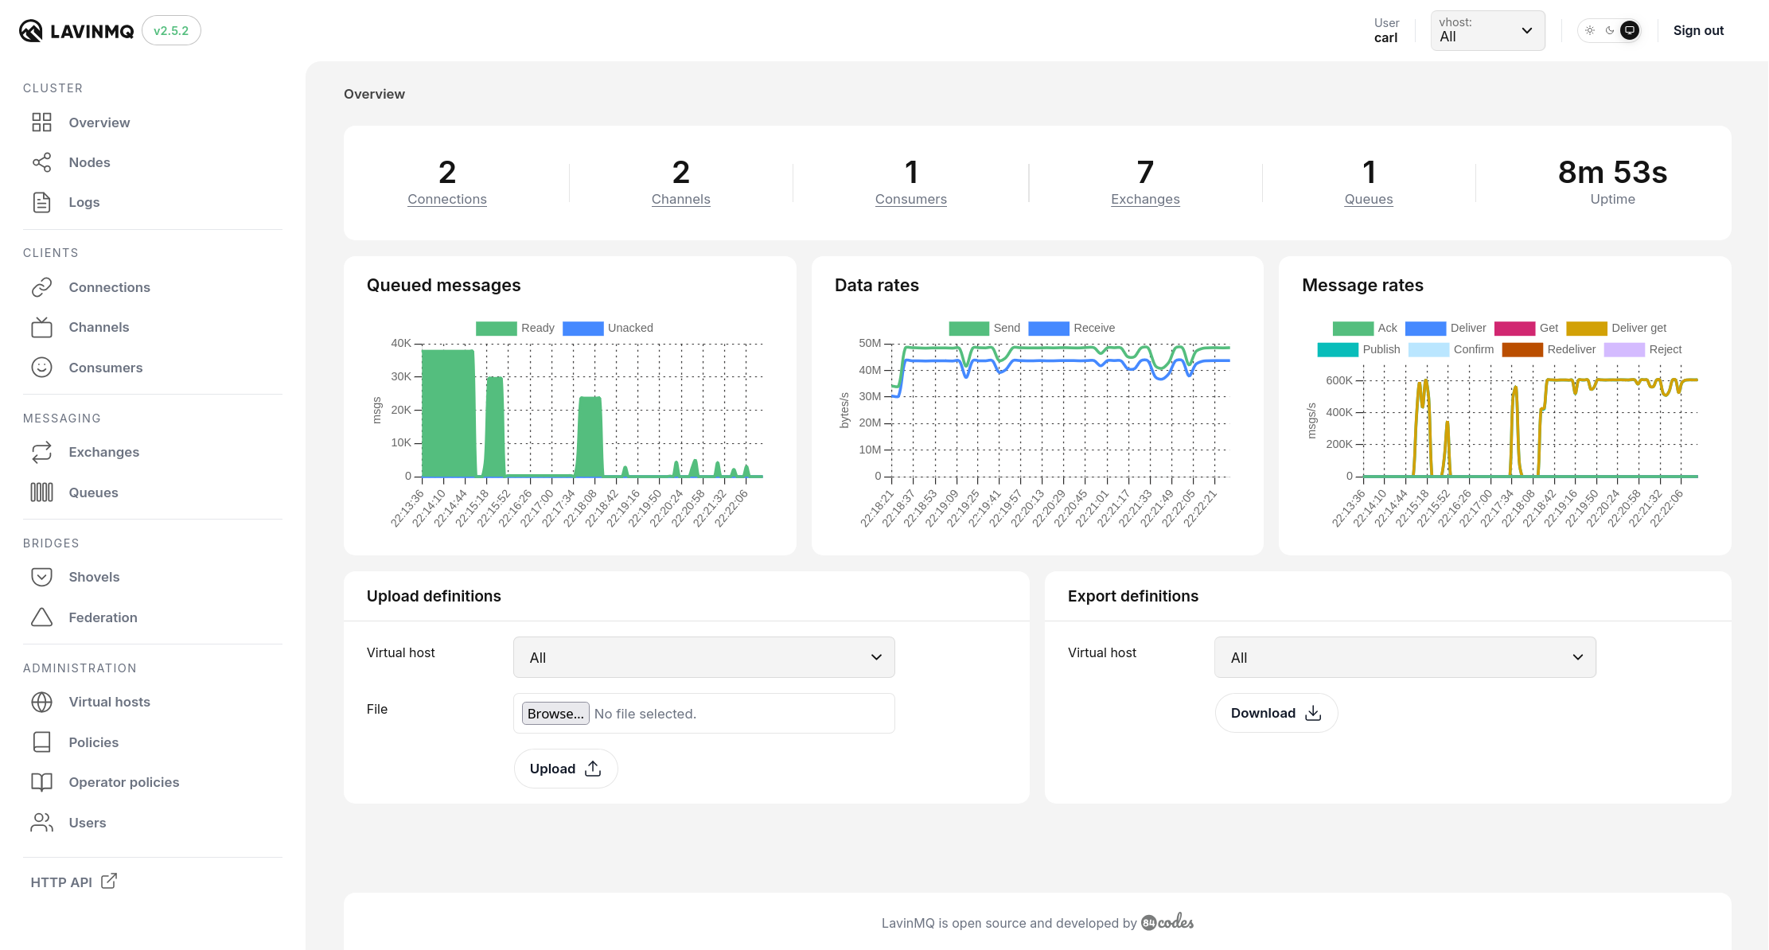Click the Download definitions button
1769x950 pixels.
click(x=1276, y=713)
